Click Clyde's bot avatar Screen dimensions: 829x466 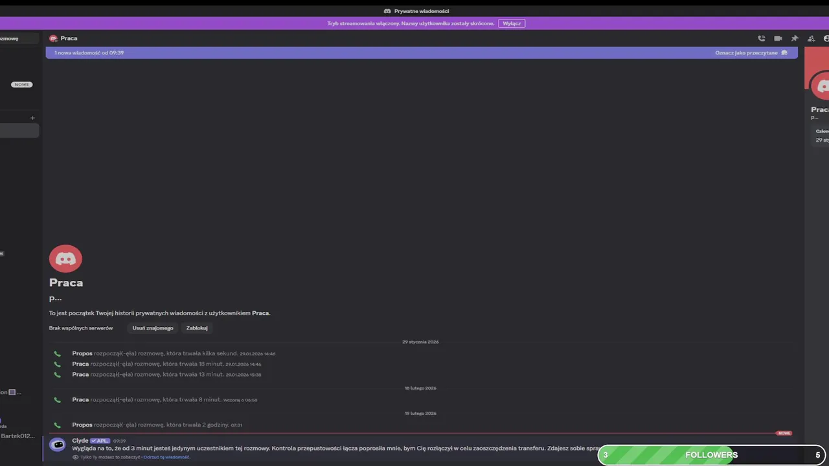(58, 445)
